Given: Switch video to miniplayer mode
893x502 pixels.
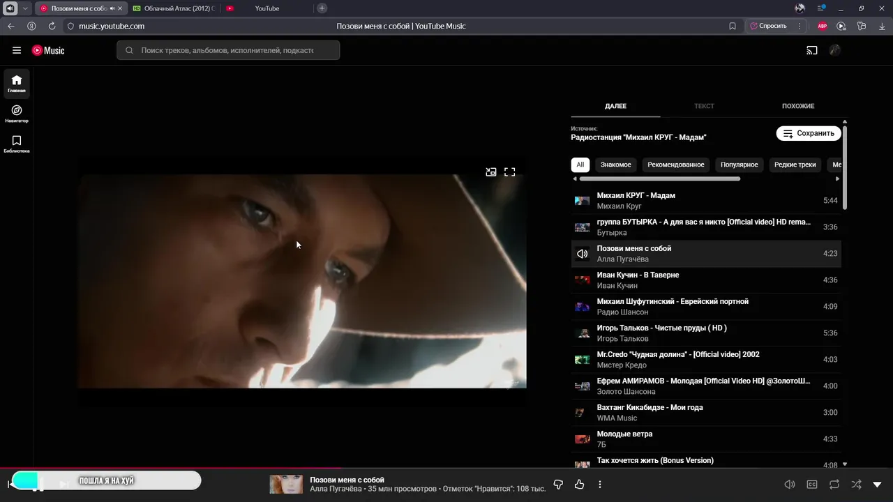Looking at the screenshot, I should pyautogui.click(x=491, y=172).
